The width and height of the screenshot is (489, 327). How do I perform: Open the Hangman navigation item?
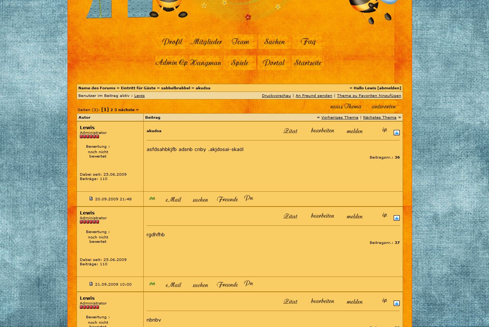(x=206, y=63)
